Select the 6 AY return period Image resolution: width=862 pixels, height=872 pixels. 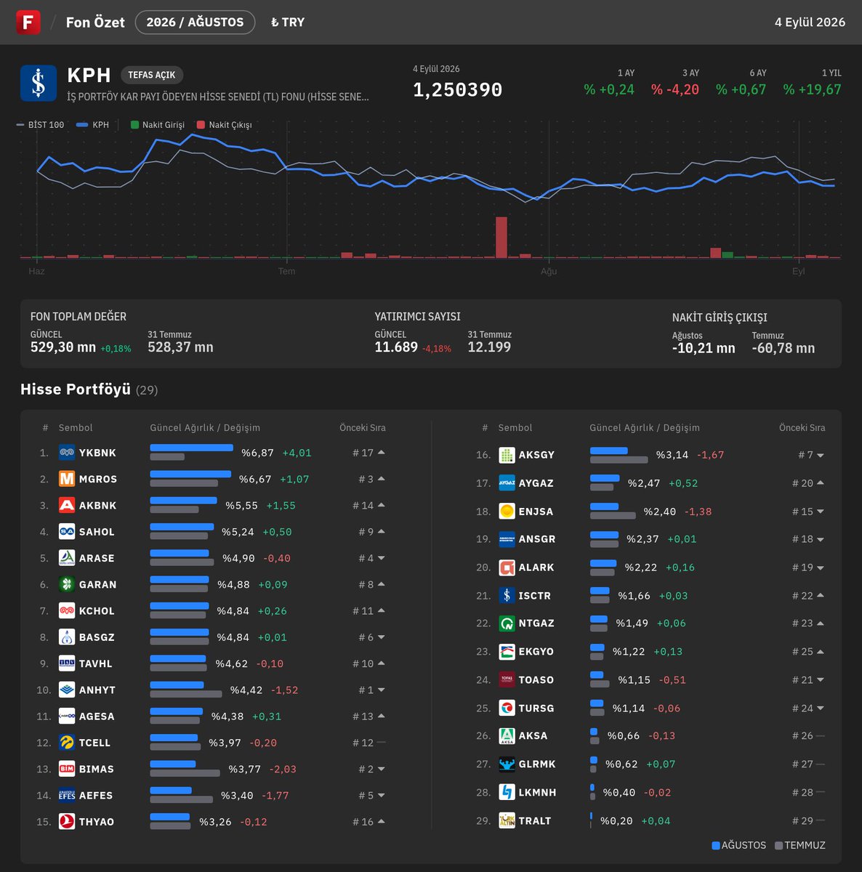point(741,82)
